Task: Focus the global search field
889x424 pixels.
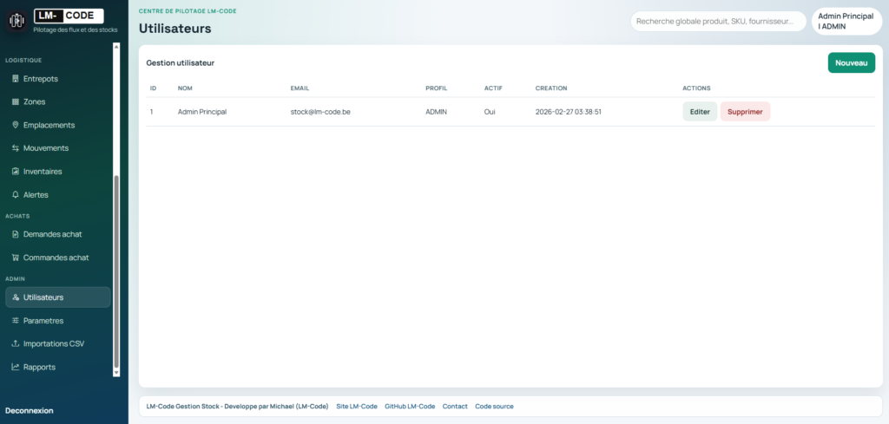Action: point(717,21)
